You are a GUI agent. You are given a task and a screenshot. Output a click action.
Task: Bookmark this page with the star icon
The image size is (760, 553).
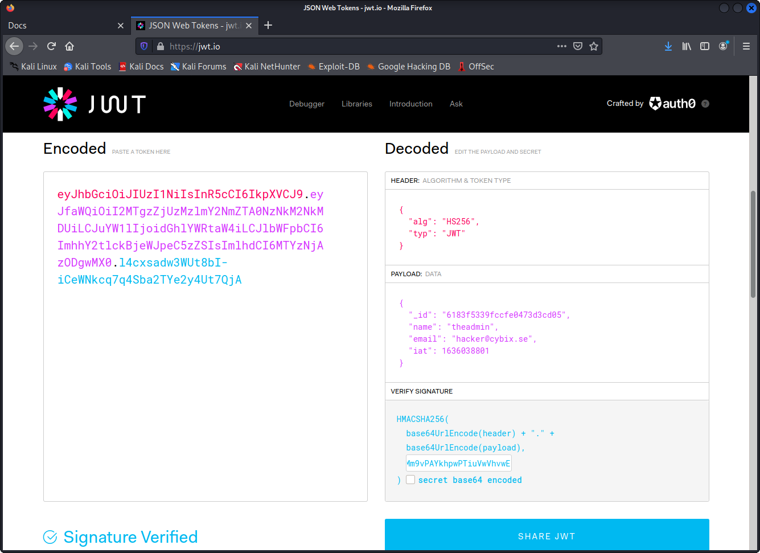click(594, 46)
